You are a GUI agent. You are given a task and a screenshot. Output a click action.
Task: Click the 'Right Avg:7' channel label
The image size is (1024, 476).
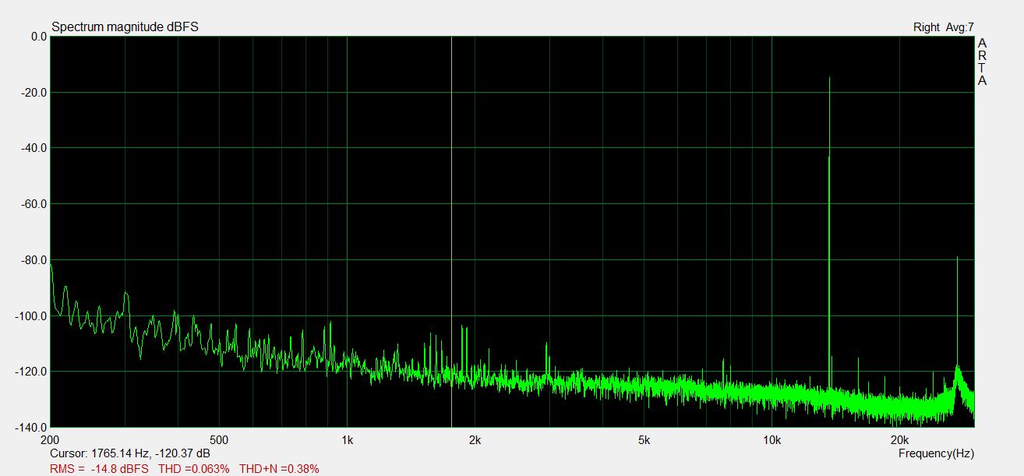point(943,27)
